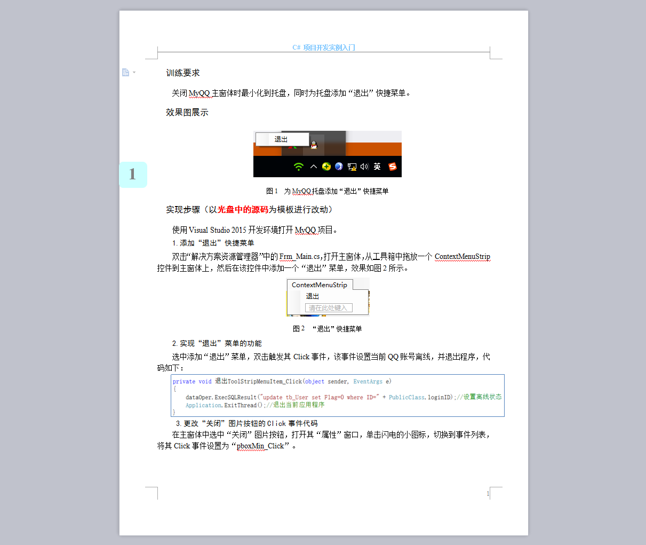Click the "退出" menu item in Figure 1

[x=282, y=139]
